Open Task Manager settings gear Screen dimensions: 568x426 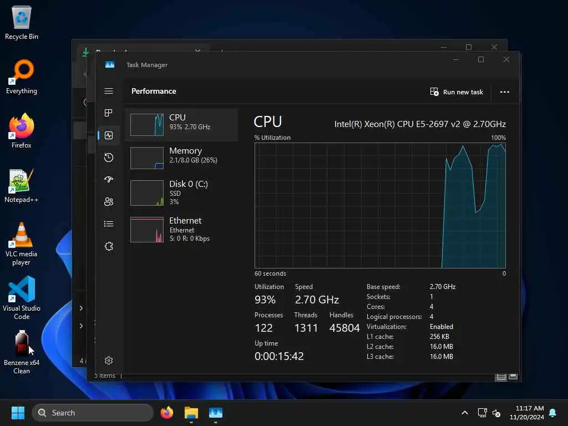click(109, 361)
